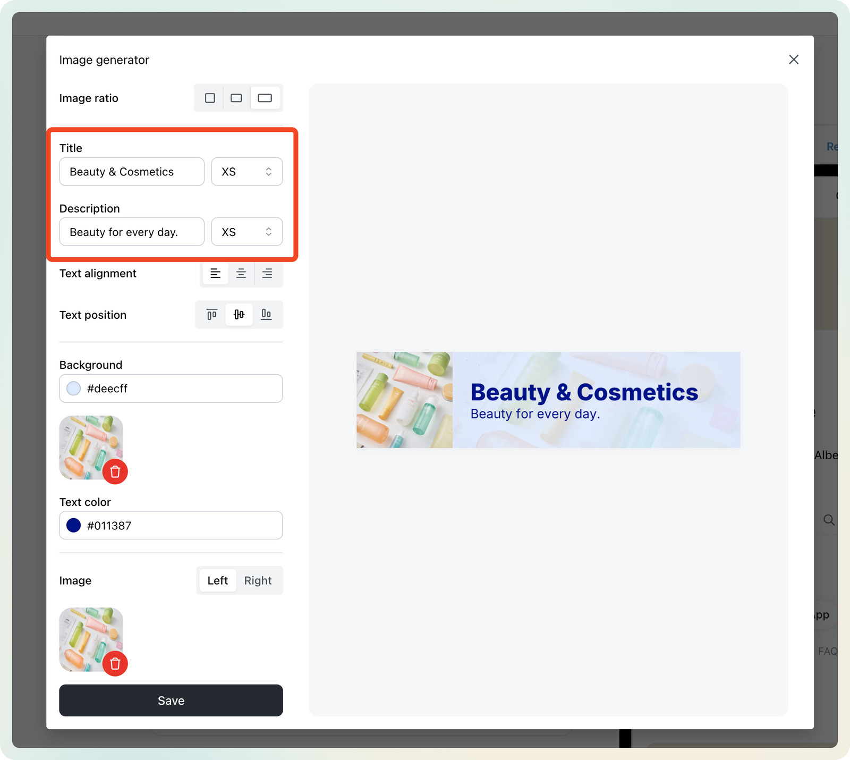
Task: Set image placement to Right
Action: tap(258, 580)
